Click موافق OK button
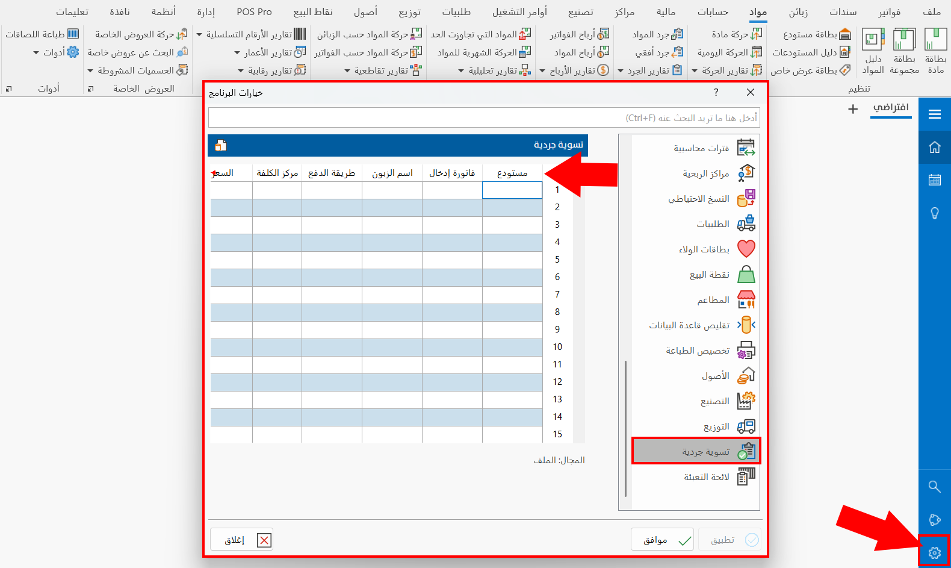Viewport: 951px width, 568px height. (x=662, y=540)
